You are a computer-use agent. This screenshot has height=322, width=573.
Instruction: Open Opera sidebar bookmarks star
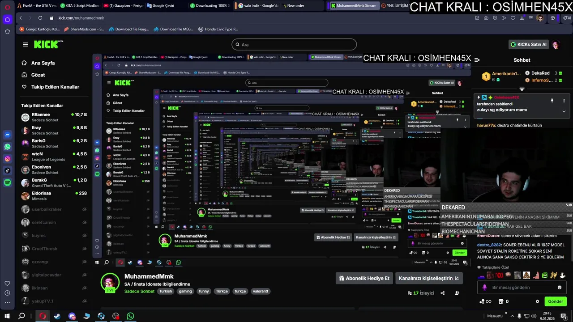click(x=8, y=31)
